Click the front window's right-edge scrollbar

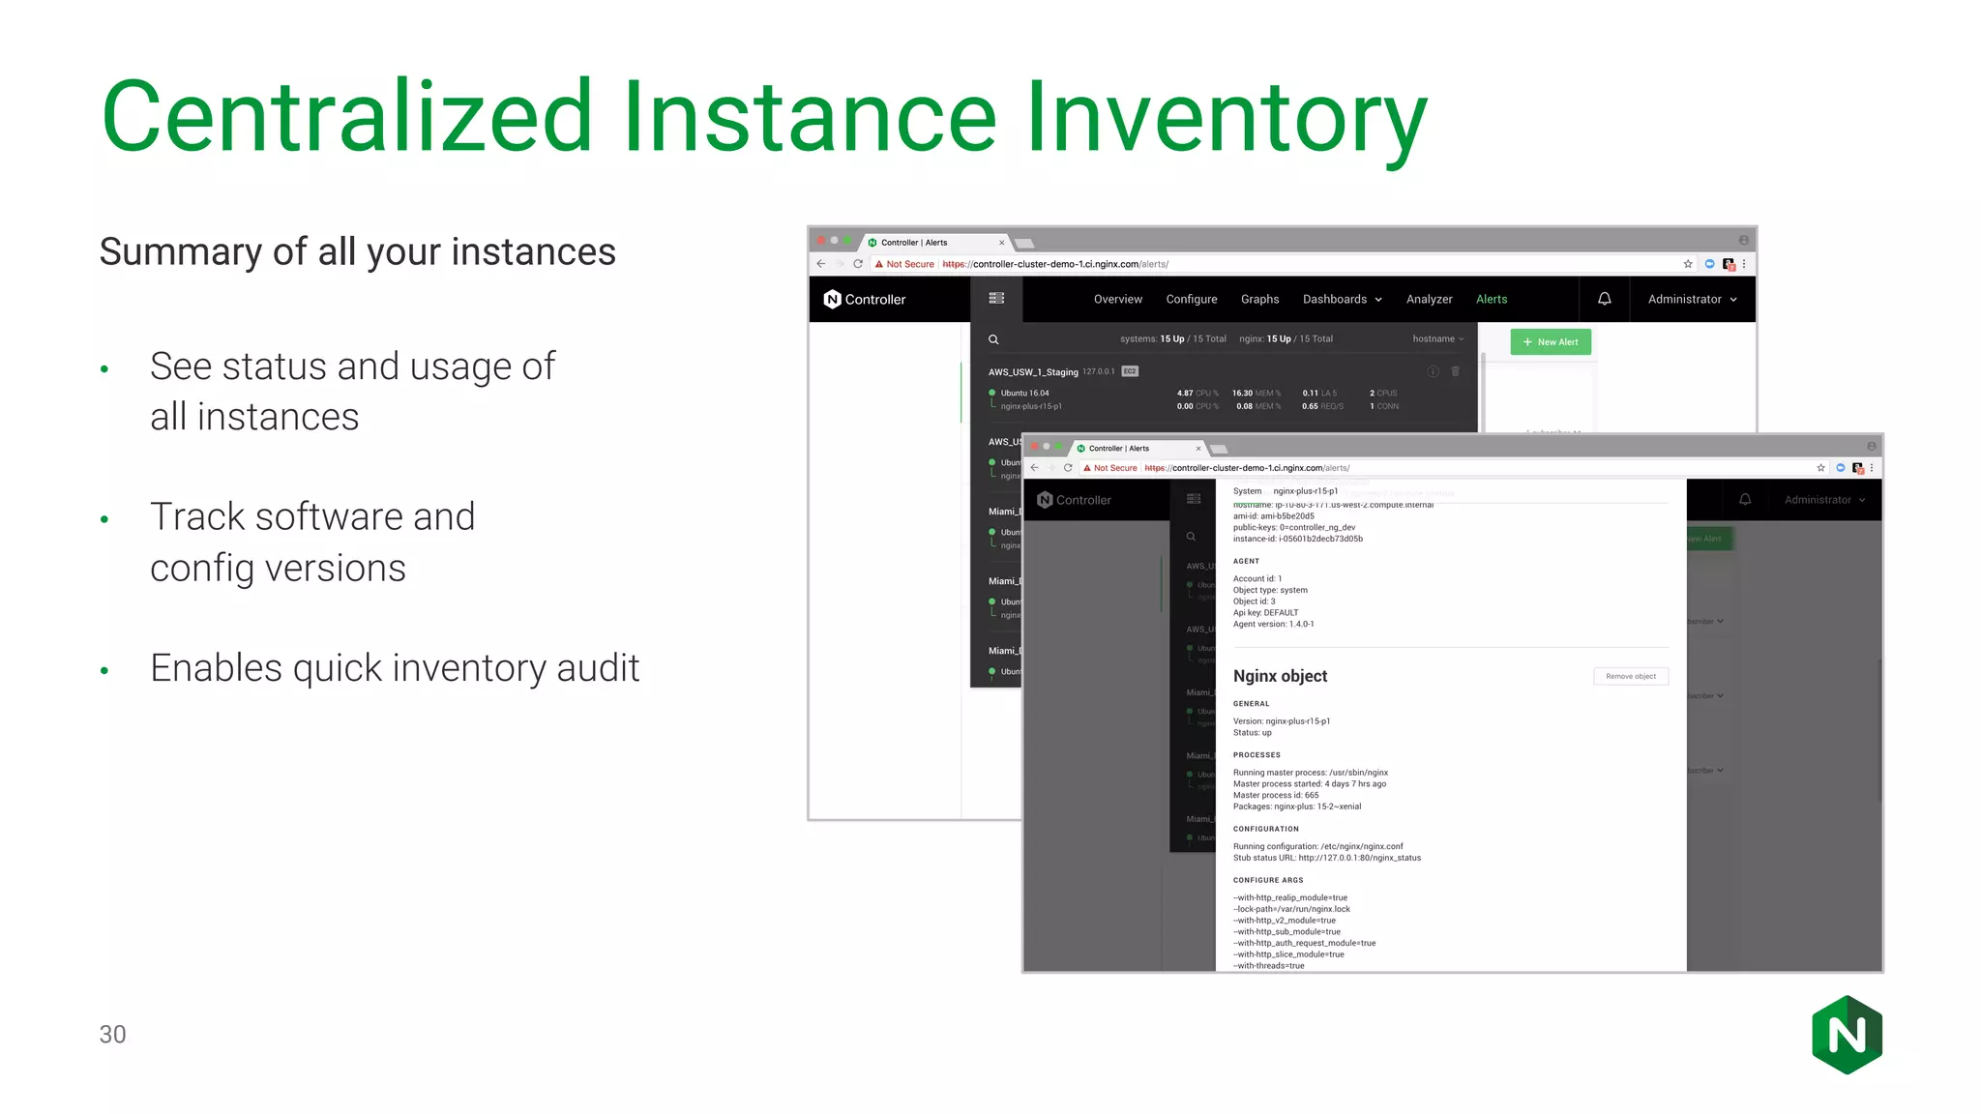coord(1879,730)
